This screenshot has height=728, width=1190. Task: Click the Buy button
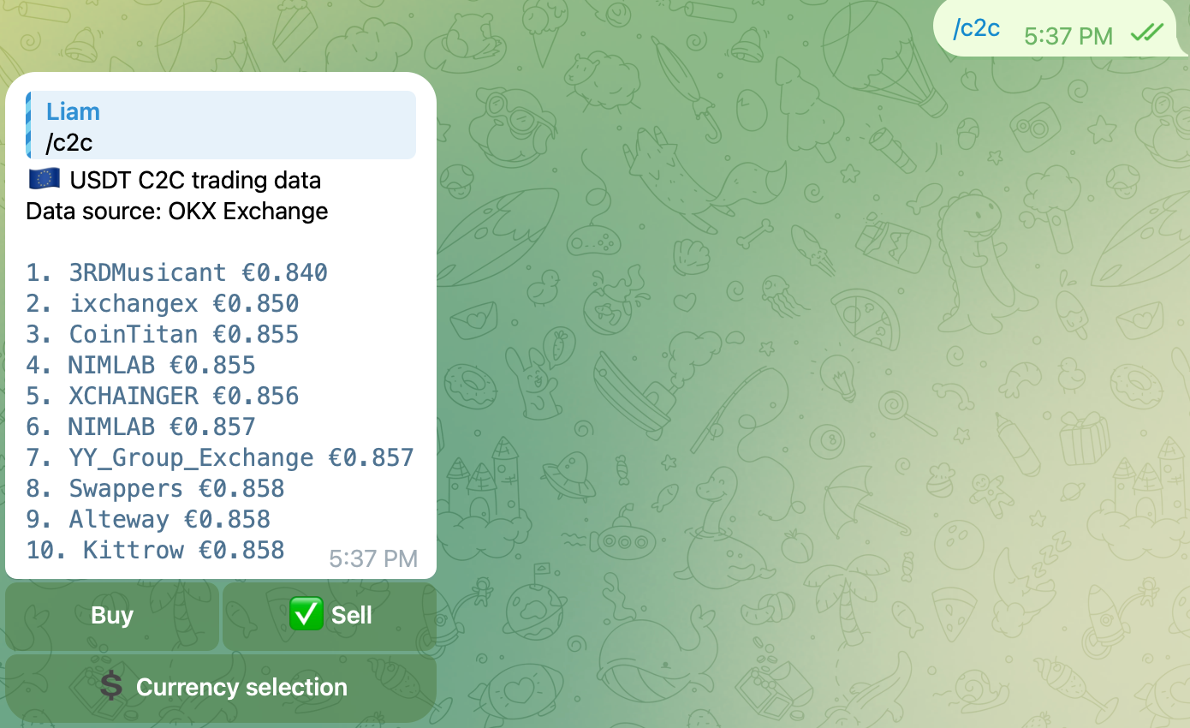click(x=112, y=616)
